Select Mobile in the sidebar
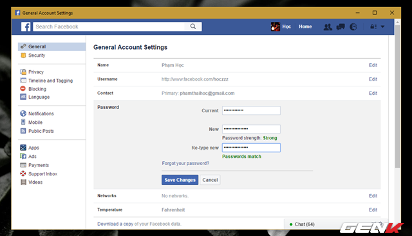412x236 pixels. point(35,123)
